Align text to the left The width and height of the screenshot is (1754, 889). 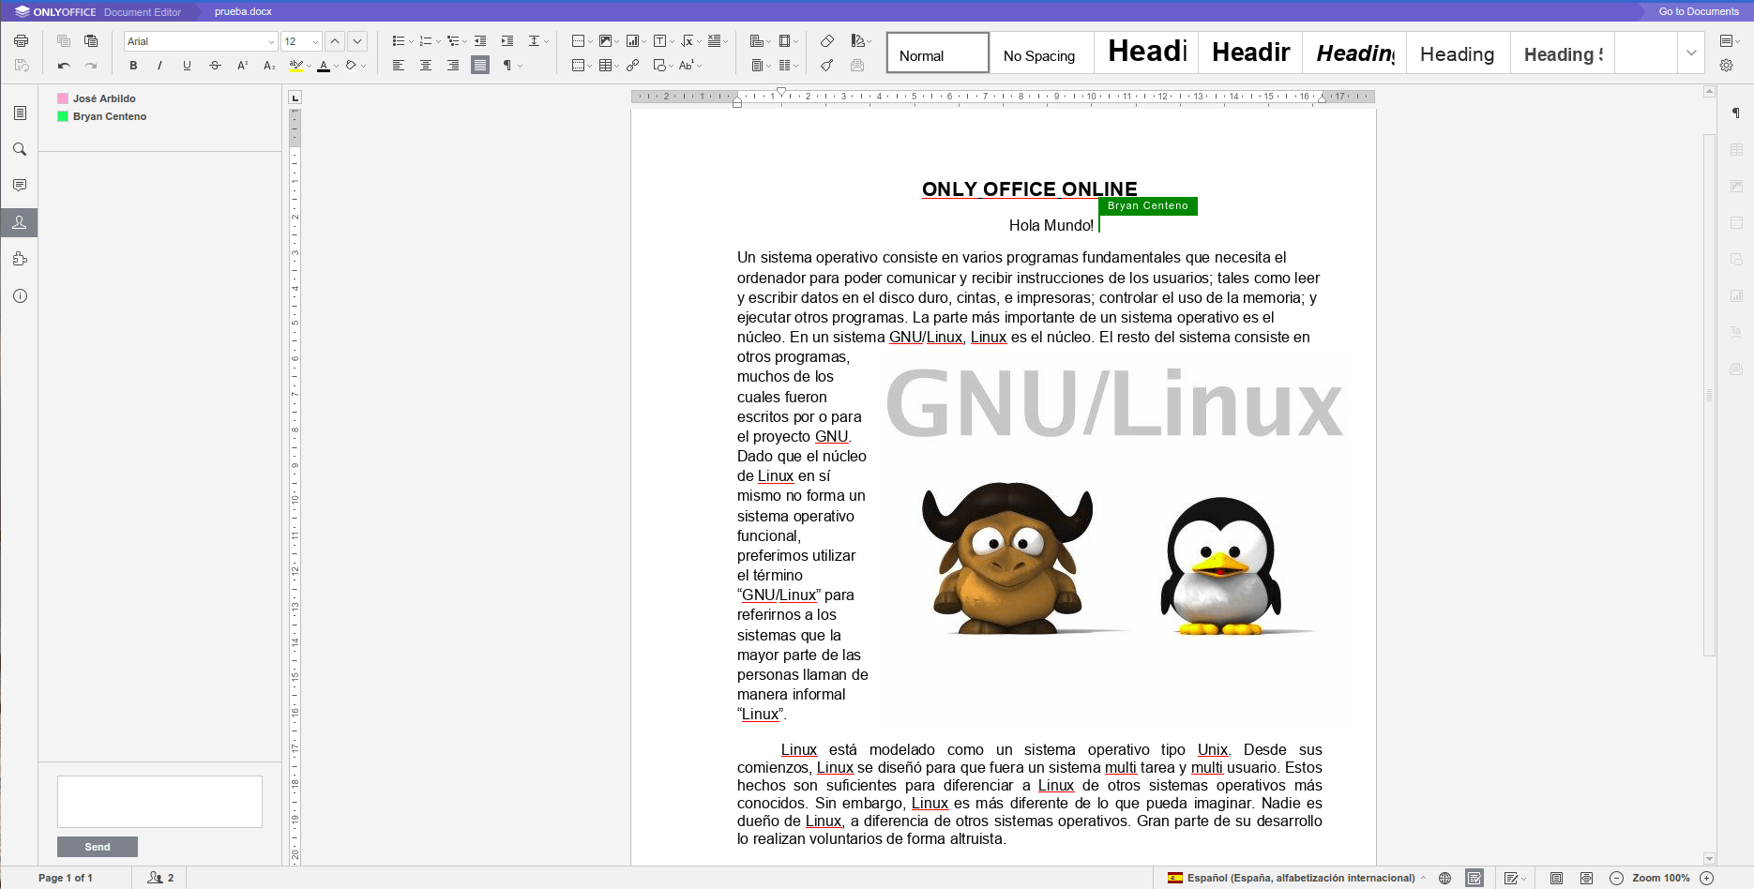pos(399,66)
